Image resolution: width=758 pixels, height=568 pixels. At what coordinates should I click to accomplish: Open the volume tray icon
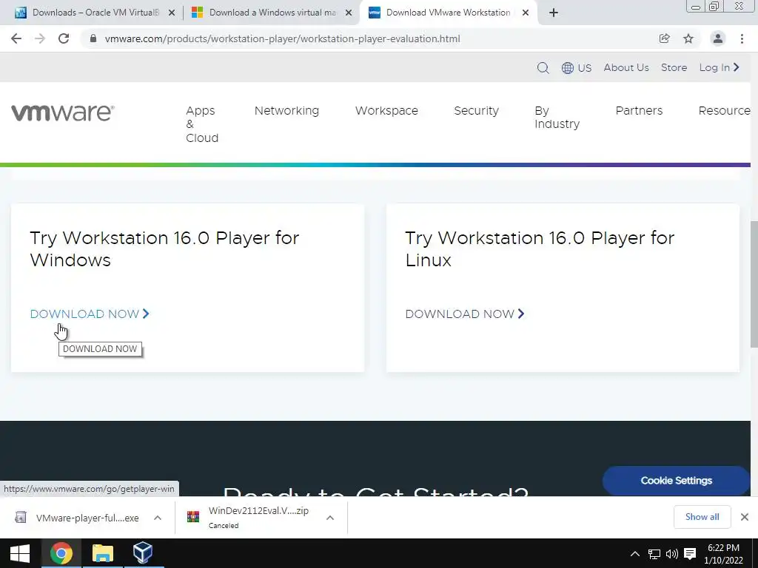(672, 554)
